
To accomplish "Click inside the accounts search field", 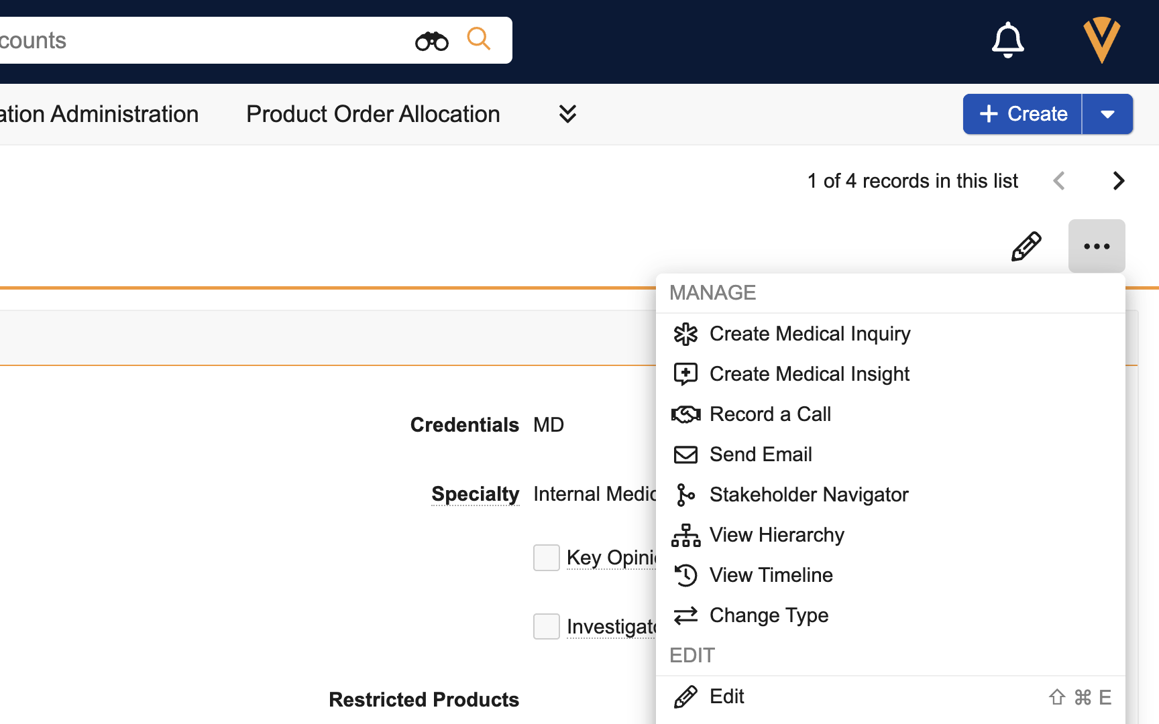I will point(201,40).
